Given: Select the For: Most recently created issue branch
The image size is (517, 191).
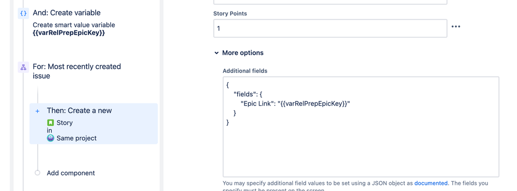Looking at the screenshot, I should point(77,71).
